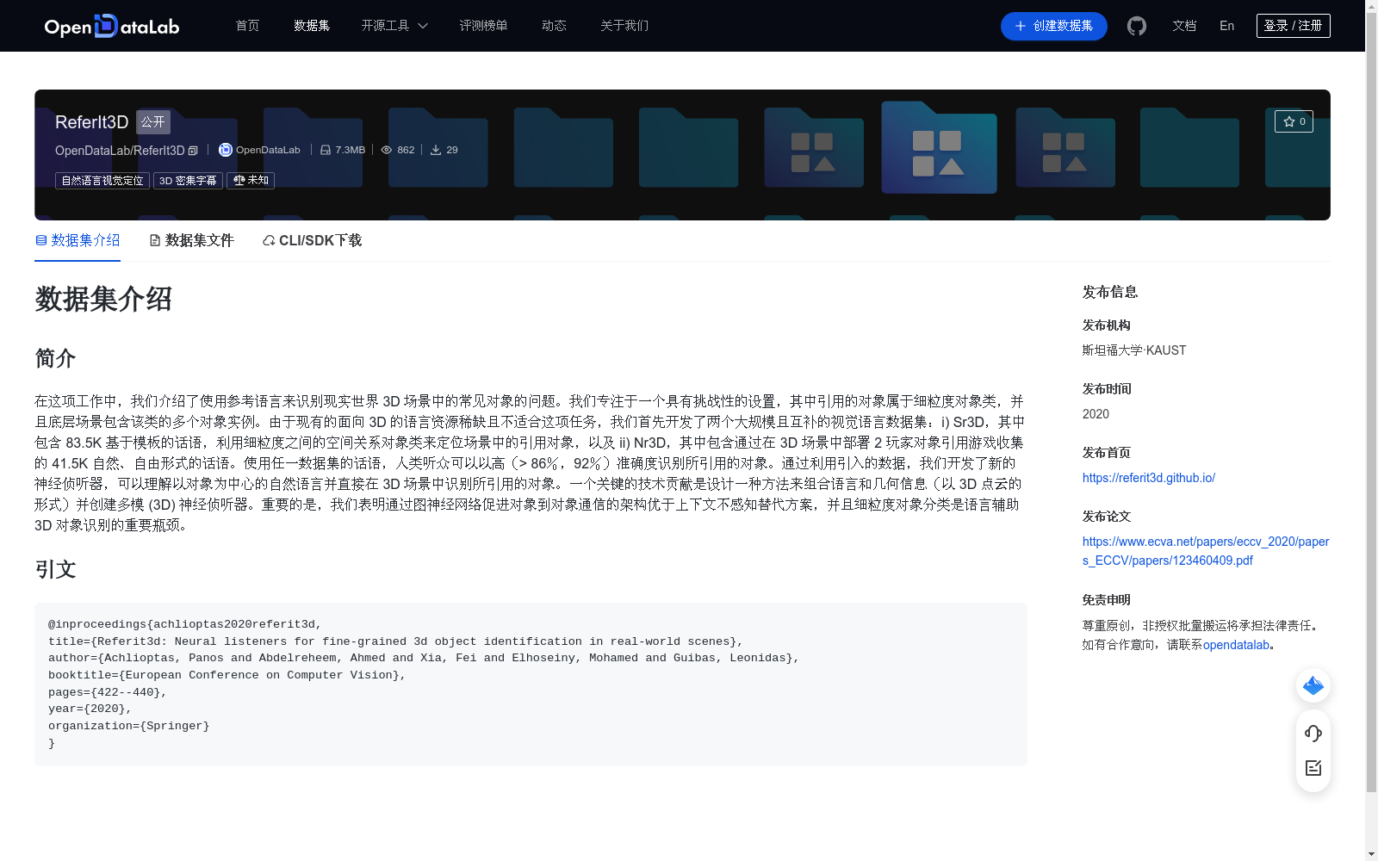The image size is (1378, 861).
Task: Click the license scale icon tag 未知
Action: 251,181
